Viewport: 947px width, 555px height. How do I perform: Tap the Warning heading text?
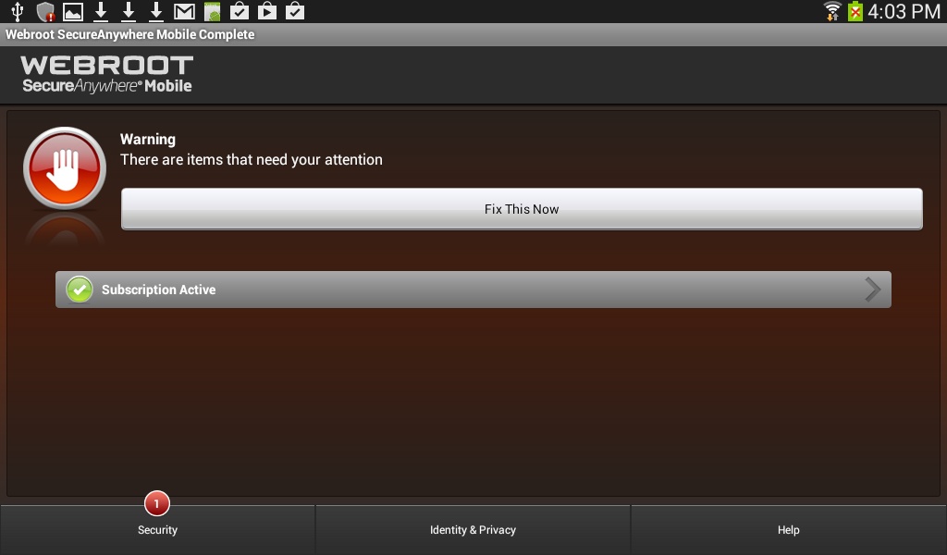(148, 140)
